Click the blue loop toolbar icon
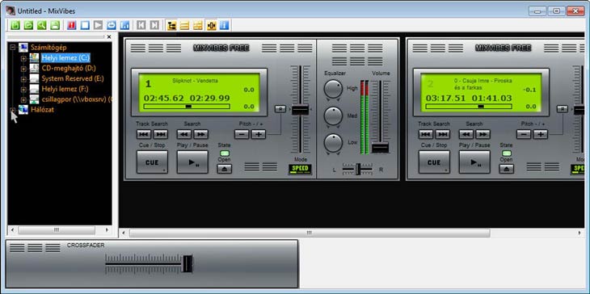This screenshot has height=294, width=590. [x=112, y=25]
